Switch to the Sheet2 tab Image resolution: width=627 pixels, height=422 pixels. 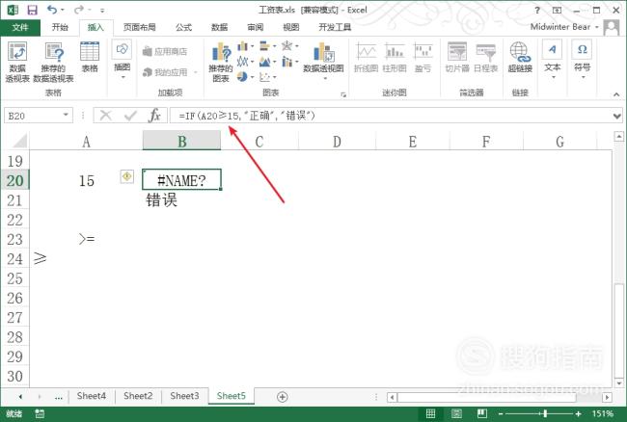[x=138, y=396]
